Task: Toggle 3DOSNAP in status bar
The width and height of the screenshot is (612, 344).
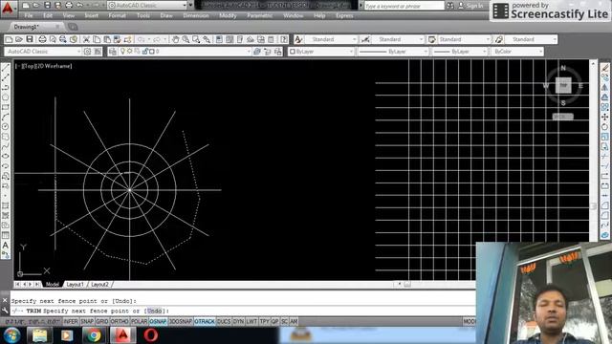Action: pos(181,321)
